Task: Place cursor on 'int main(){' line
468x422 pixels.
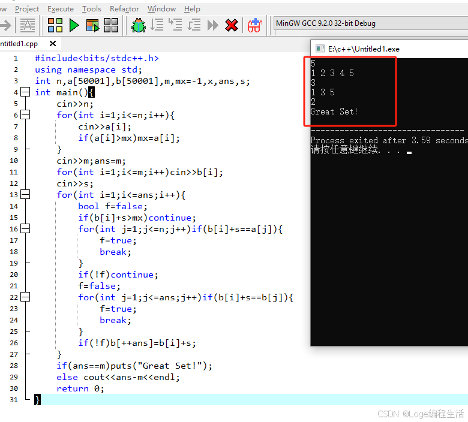Action: pyautogui.click(x=64, y=92)
